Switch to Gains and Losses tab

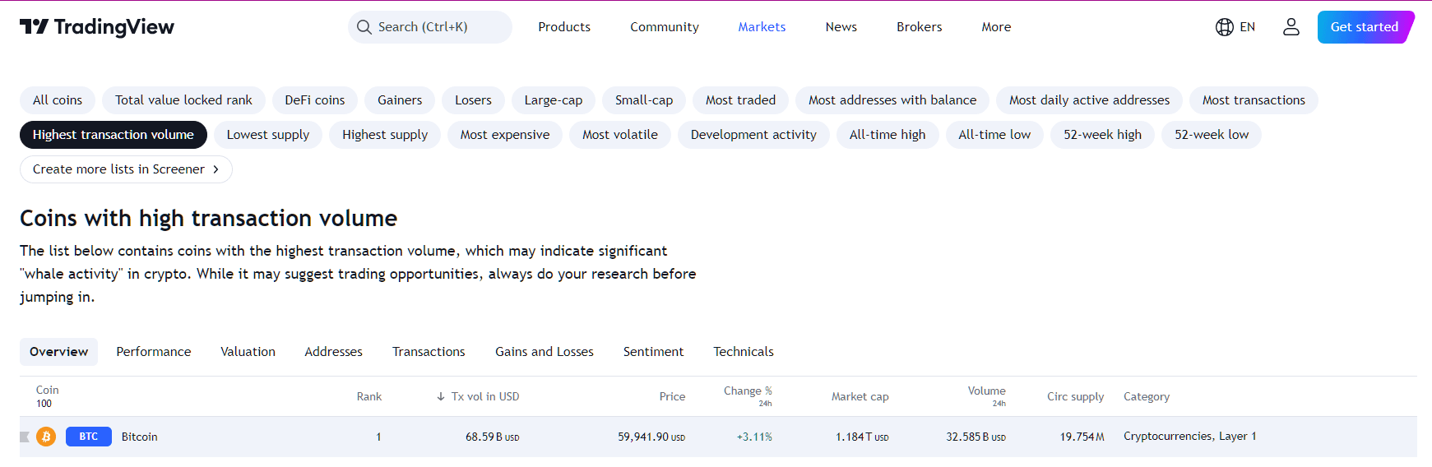(545, 352)
